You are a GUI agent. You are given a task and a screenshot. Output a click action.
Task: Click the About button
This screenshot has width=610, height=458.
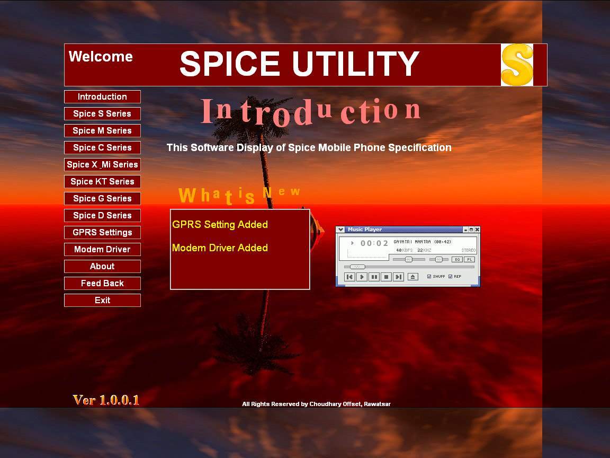(102, 266)
